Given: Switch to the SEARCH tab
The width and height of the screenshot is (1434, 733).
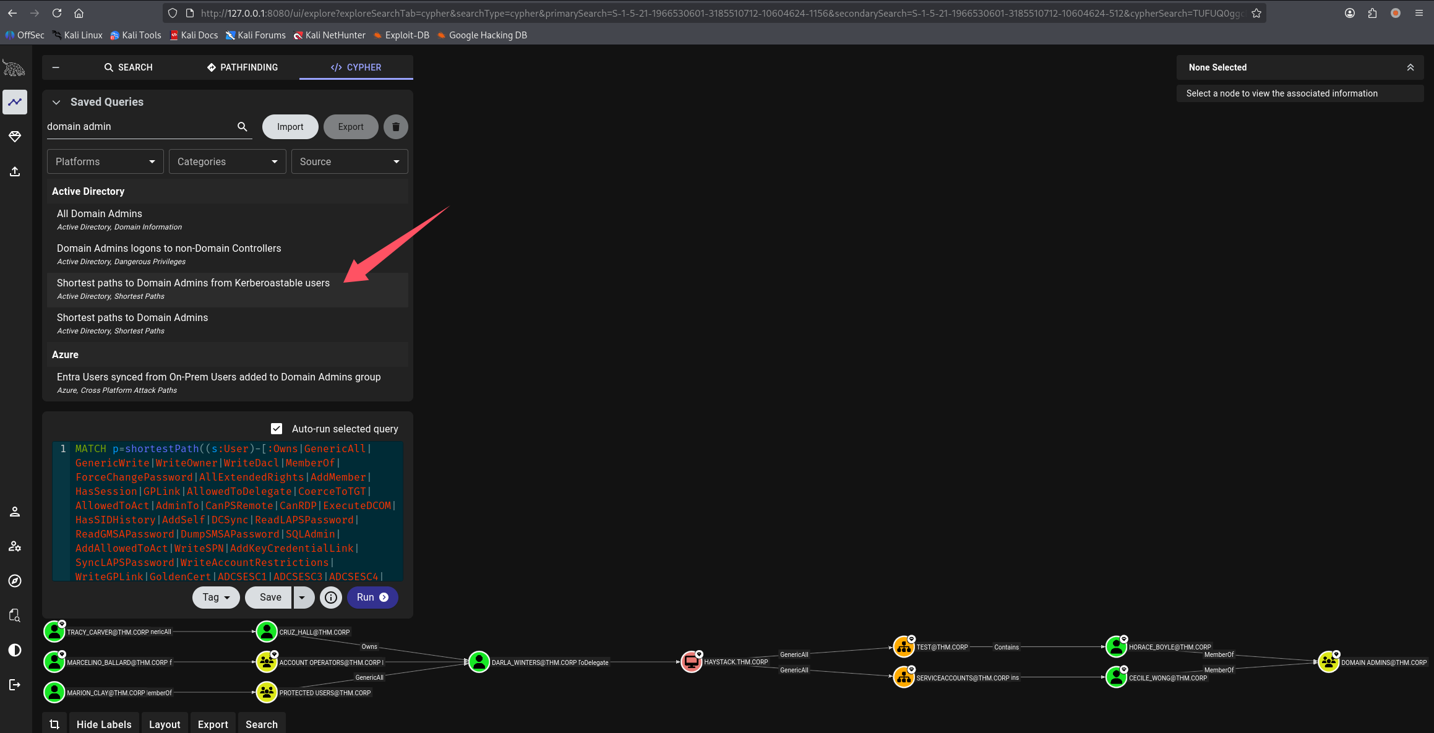Looking at the screenshot, I should click(x=128, y=67).
